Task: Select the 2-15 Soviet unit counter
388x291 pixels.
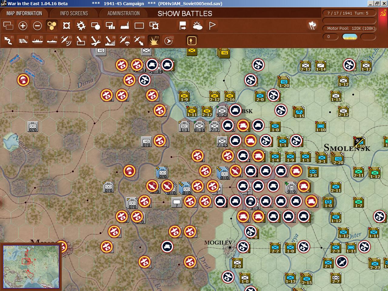Action: coord(306,279)
